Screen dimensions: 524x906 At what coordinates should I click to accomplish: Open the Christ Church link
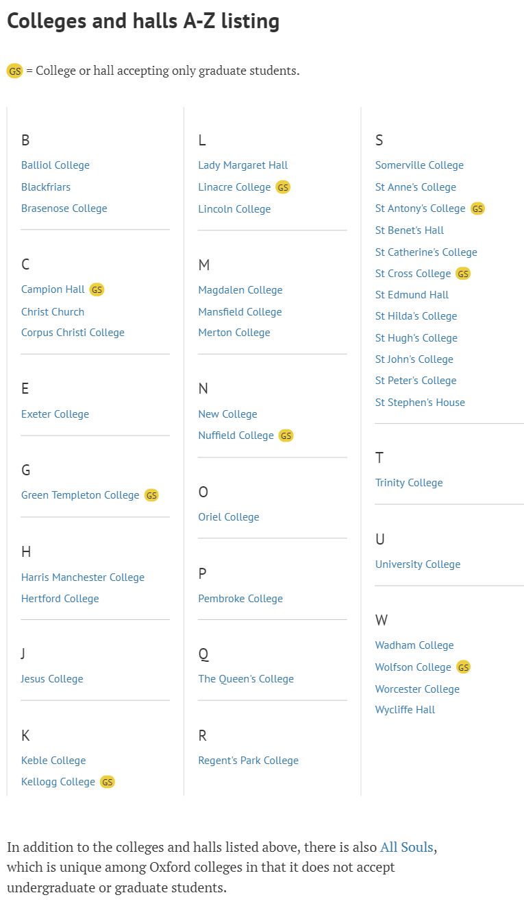coord(53,311)
